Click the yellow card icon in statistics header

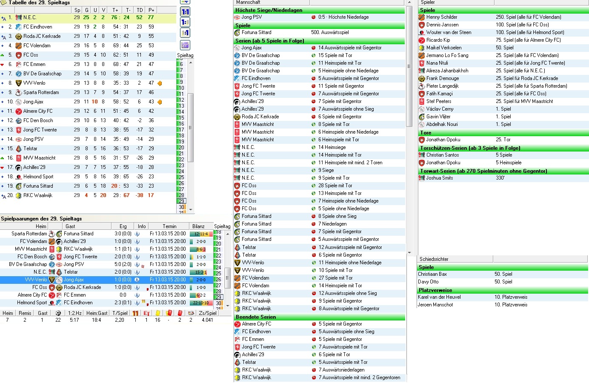(x=158, y=313)
